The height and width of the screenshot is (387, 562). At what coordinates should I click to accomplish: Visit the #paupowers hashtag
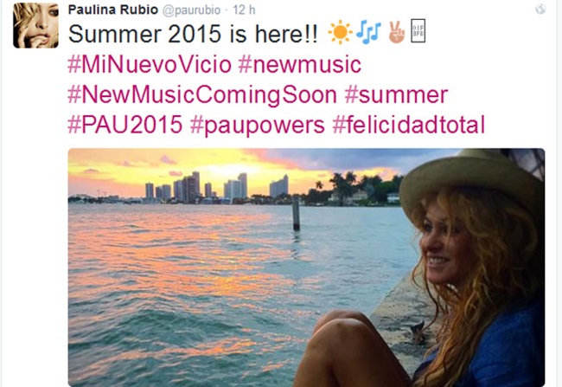pyautogui.click(x=258, y=126)
